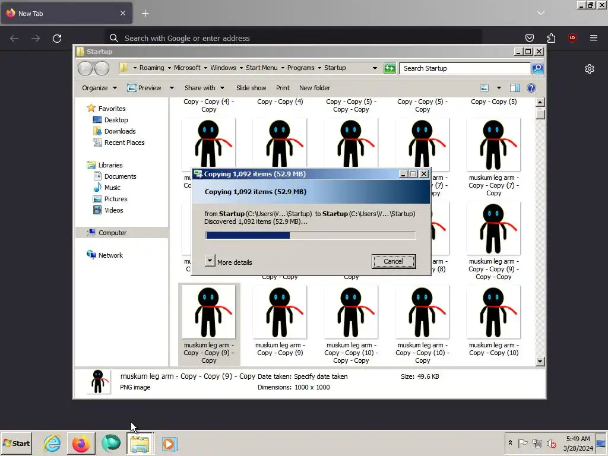Click the Preview toolbar button

tap(144, 88)
